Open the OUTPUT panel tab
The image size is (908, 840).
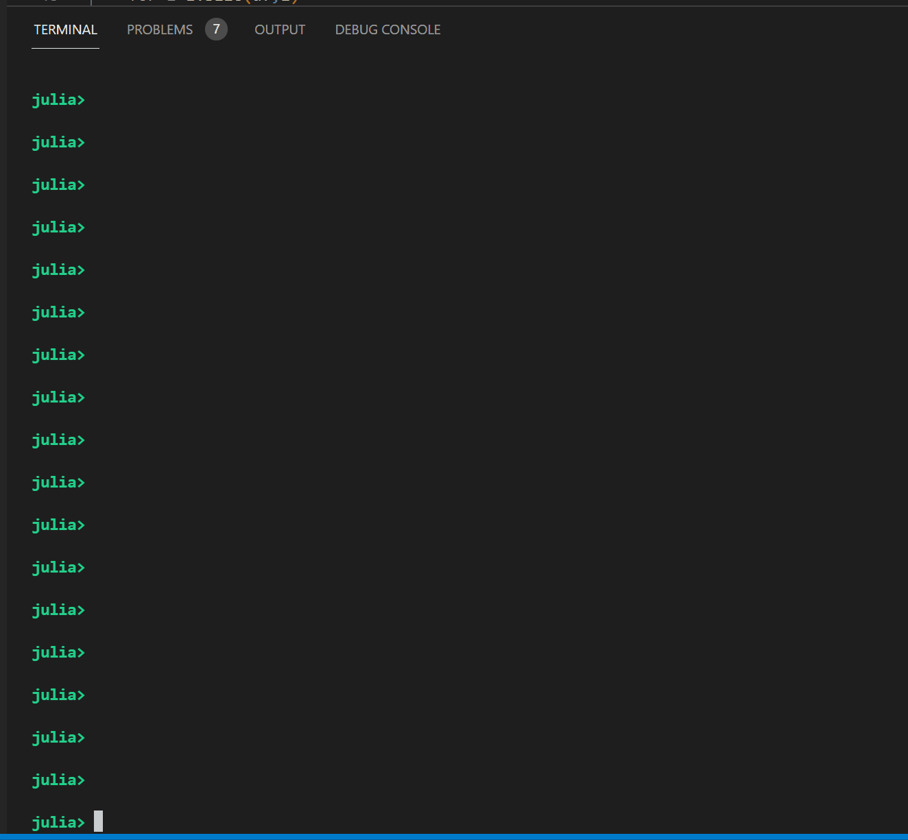coord(279,29)
